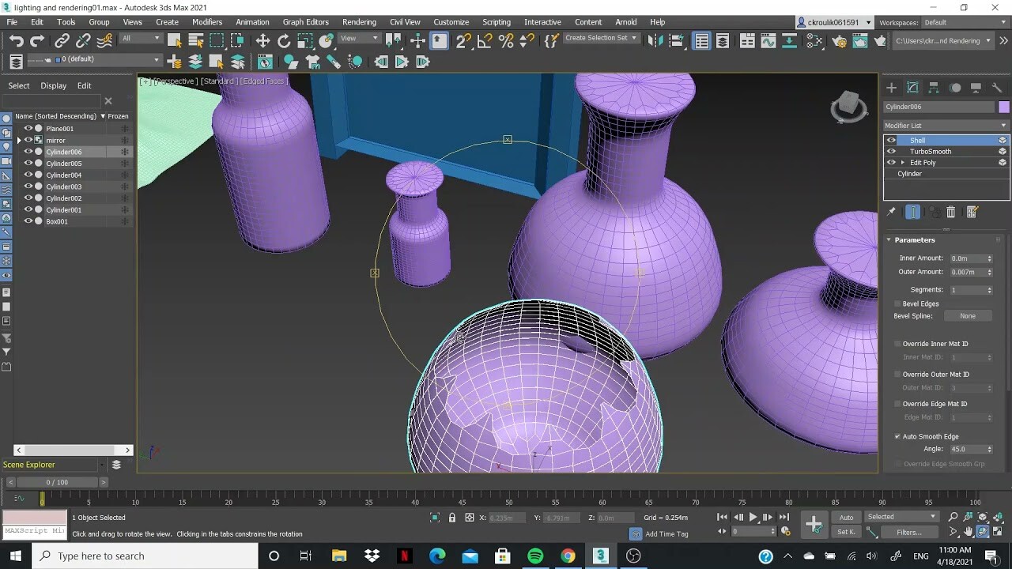
Task: Select the Select and Move tool
Action: (x=263, y=41)
